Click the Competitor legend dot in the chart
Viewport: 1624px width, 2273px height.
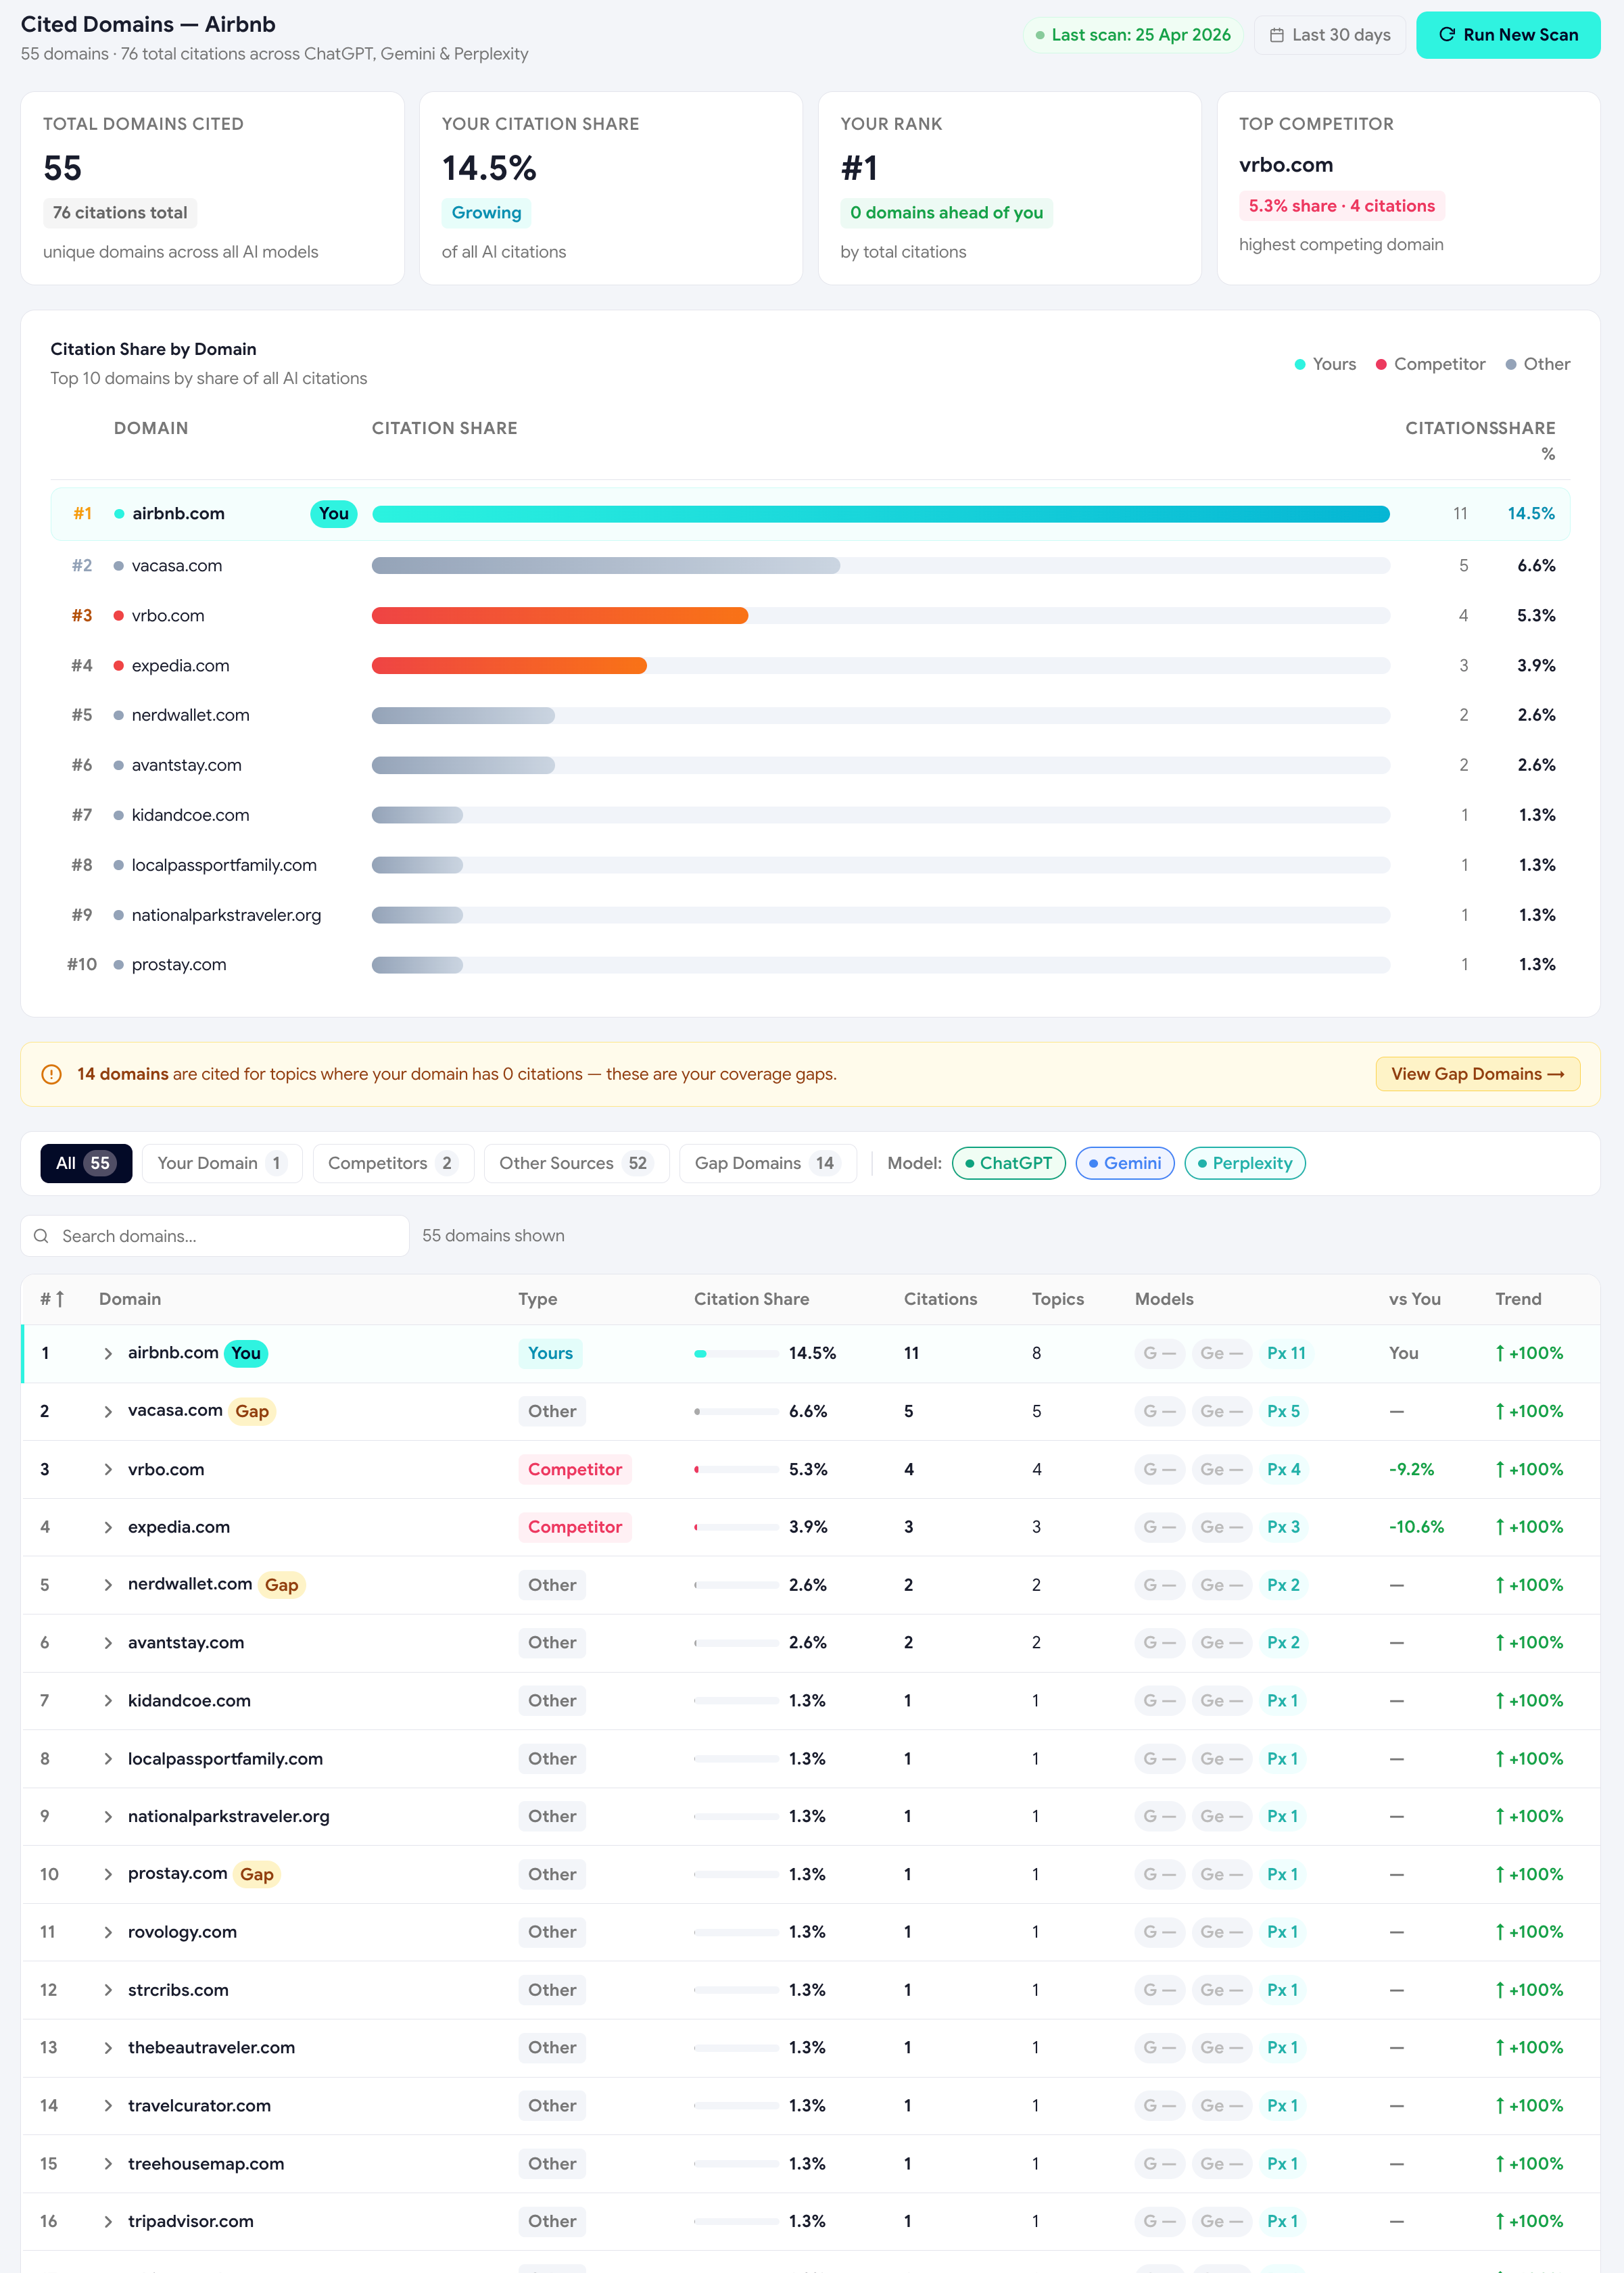pos(1381,365)
